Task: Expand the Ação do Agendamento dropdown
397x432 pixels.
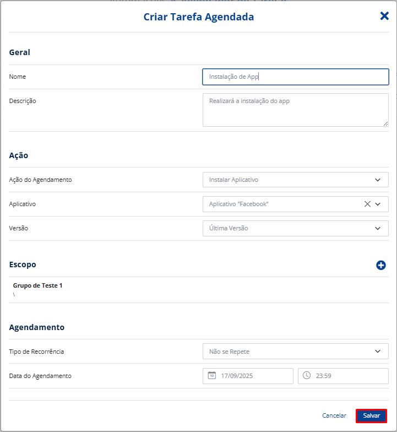Action: (378, 180)
